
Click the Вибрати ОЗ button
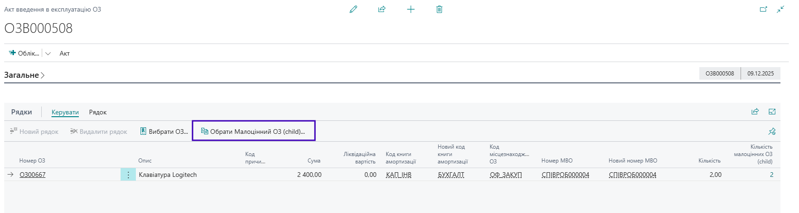pos(164,132)
